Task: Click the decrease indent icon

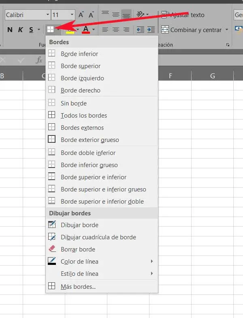Action: point(140,30)
